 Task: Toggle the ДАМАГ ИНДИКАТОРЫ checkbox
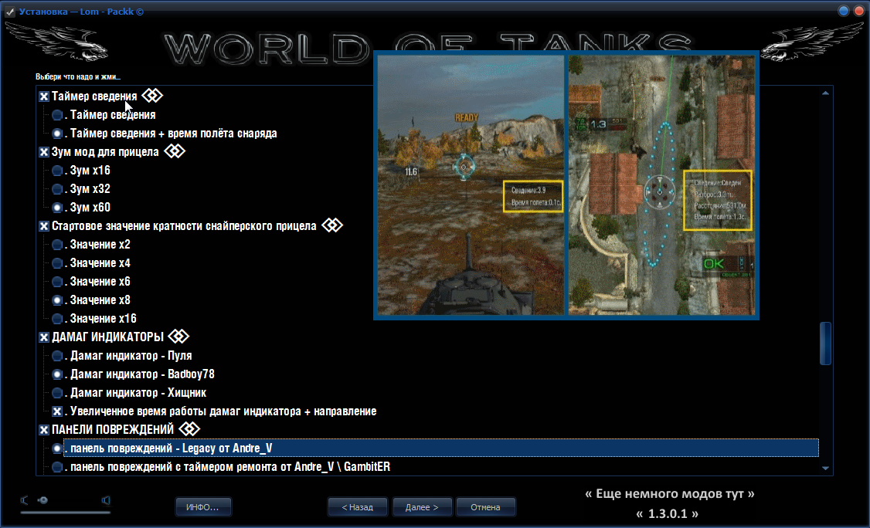[44, 337]
